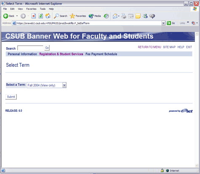
Task: Refresh the page with the green arrows icon
Action: click(x=41, y=16)
